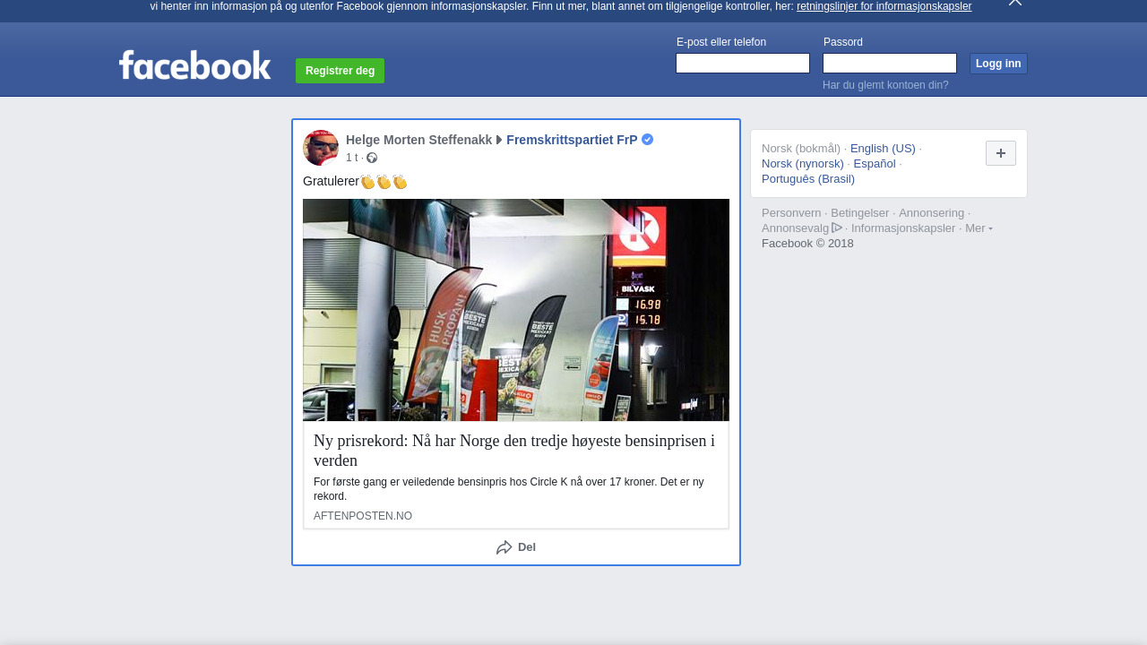Viewport: 1147px width, 645px height.
Task: Open the 'Ny prisrekord' article headline
Action: tap(514, 451)
